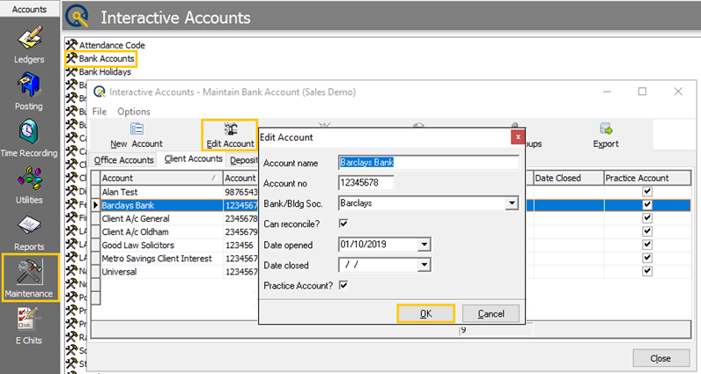The height and width of the screenshot is (374, 701).
Task: Toggle Practice Account checkbox in dialog
Action: [343, 285]
